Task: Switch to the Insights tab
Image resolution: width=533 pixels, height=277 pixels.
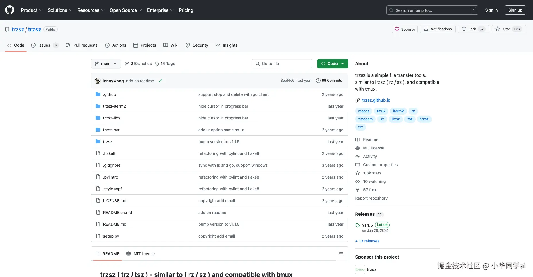Action: pos(227,45)
